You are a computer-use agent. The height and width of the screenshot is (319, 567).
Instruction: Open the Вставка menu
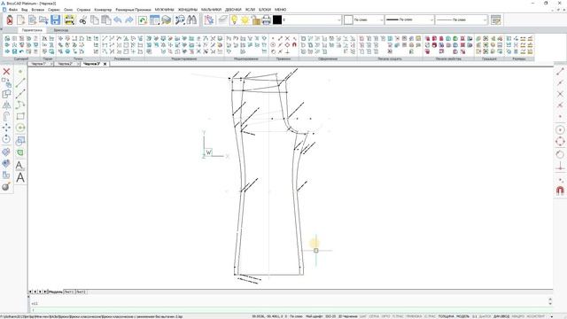(37, 10)
